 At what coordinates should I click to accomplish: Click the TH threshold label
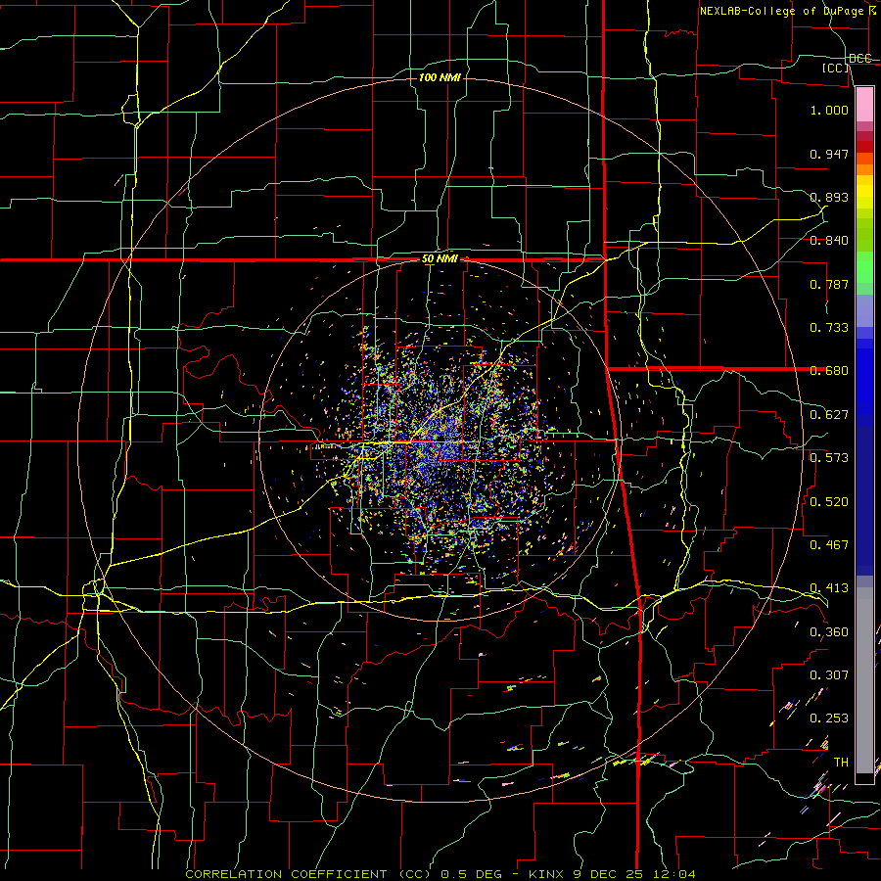tap(841, 763)
